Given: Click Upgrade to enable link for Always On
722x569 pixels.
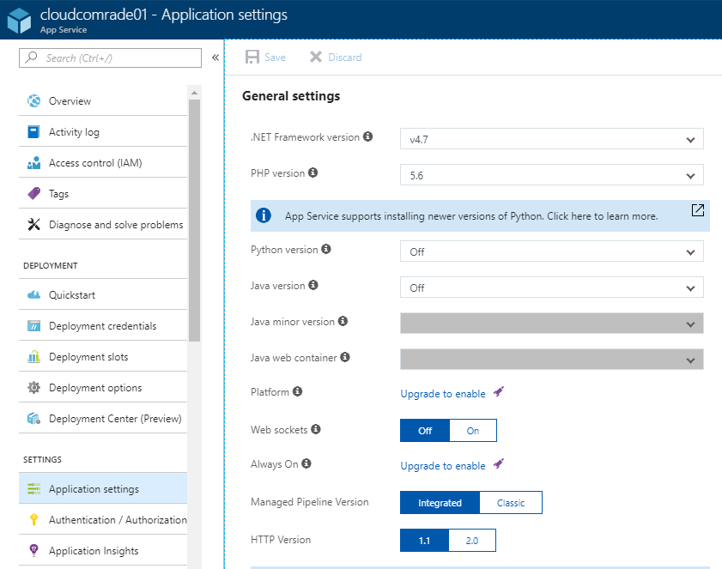Looking at the screenshot, I should 443,466.
